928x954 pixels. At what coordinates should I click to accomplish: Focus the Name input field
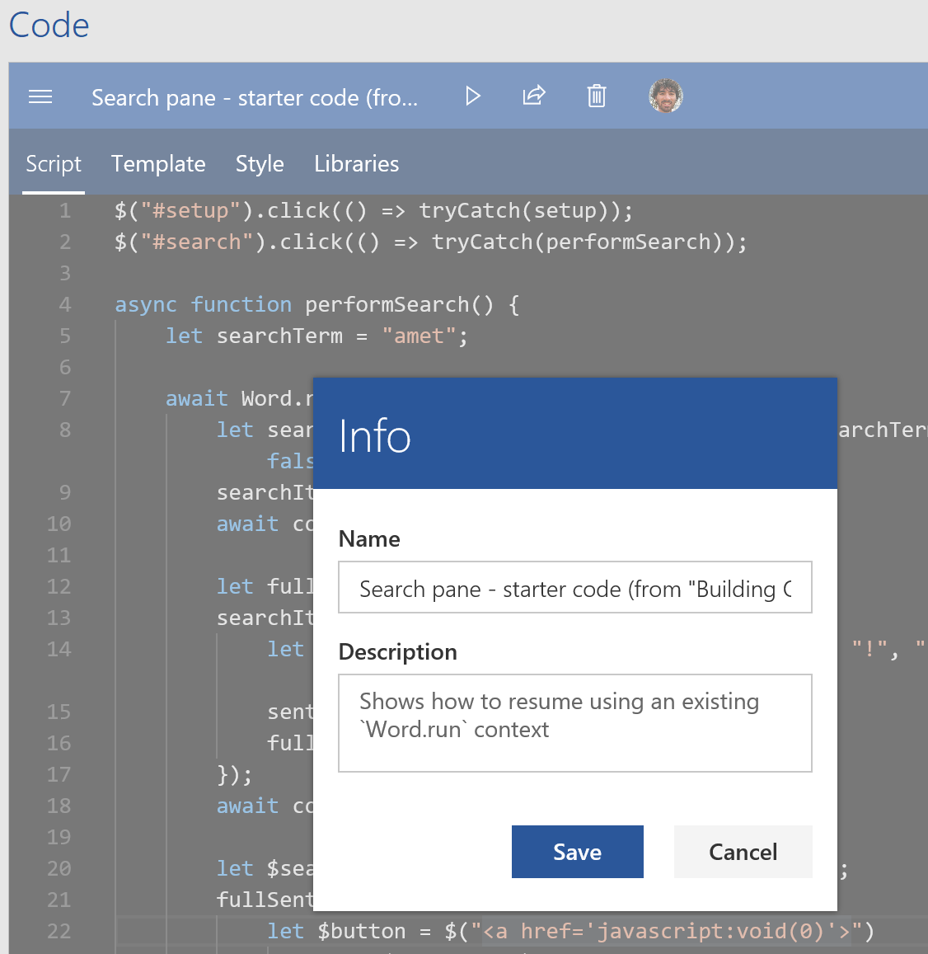point(574,588)
